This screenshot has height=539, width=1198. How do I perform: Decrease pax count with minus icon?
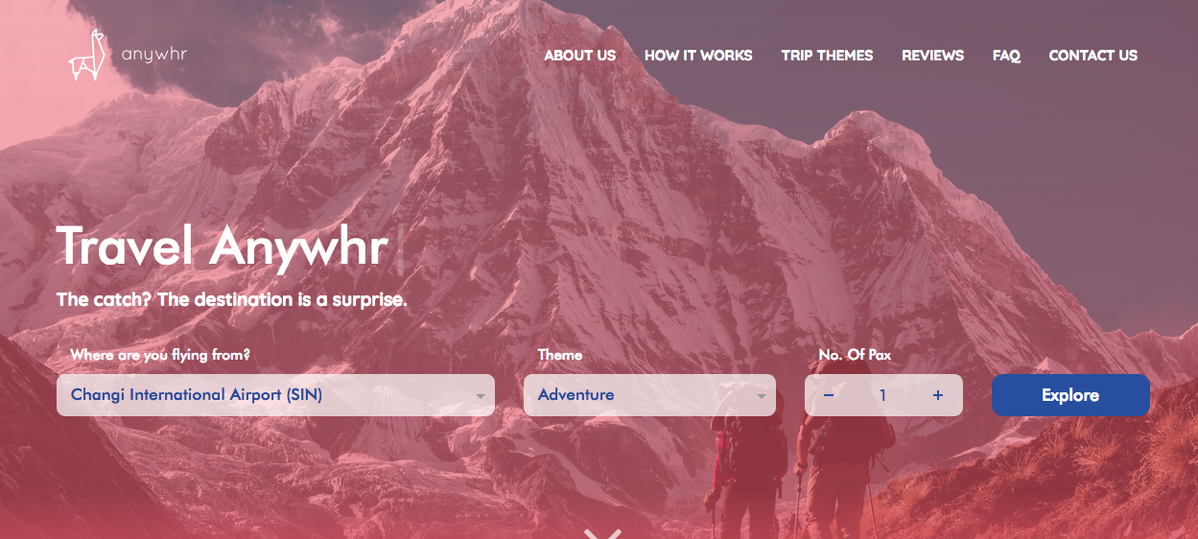(829, 395)
